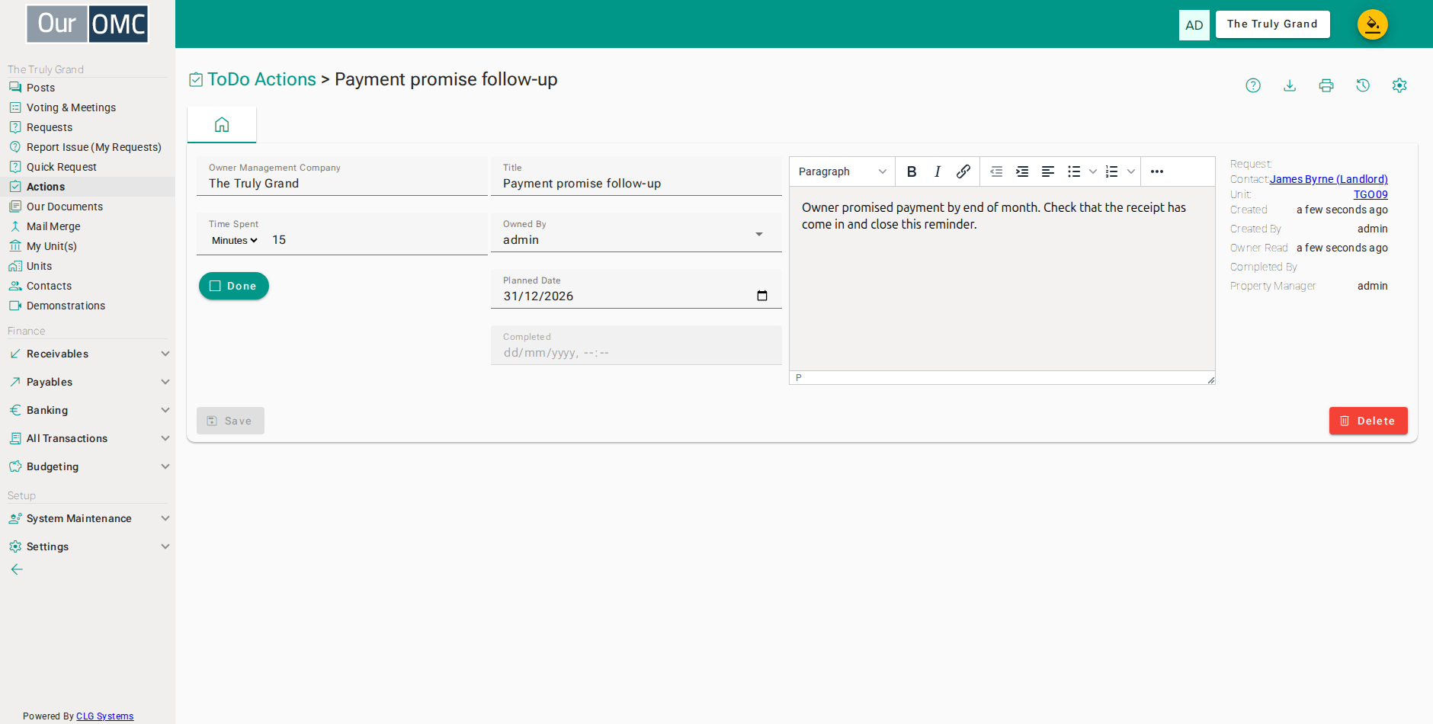Expand the Payables menu
The height and width of the screenshot is (724, 1433).
coord(88,382)
